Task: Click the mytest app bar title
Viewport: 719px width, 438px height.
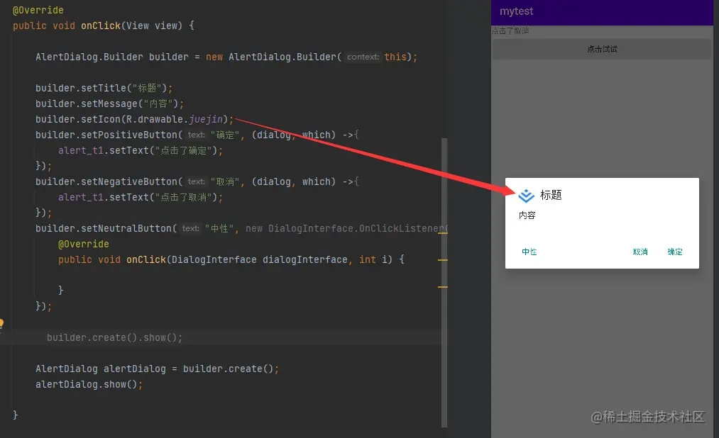Action: [x=516, y=11]
